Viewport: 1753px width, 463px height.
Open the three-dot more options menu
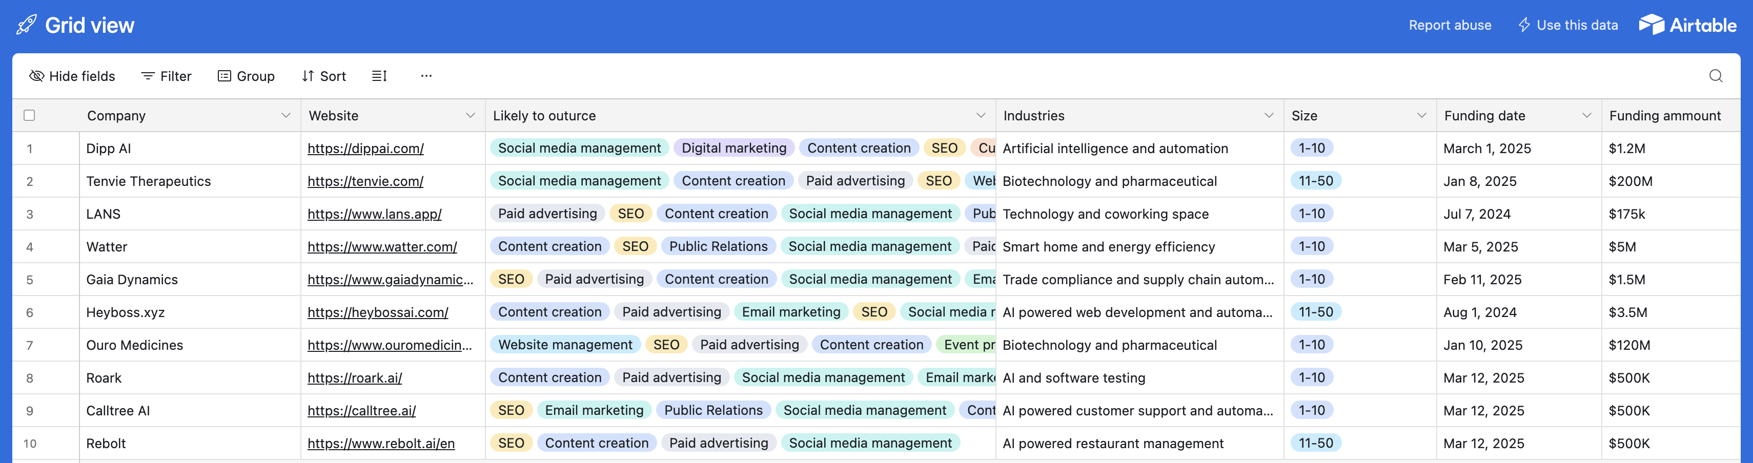point(426,76)
